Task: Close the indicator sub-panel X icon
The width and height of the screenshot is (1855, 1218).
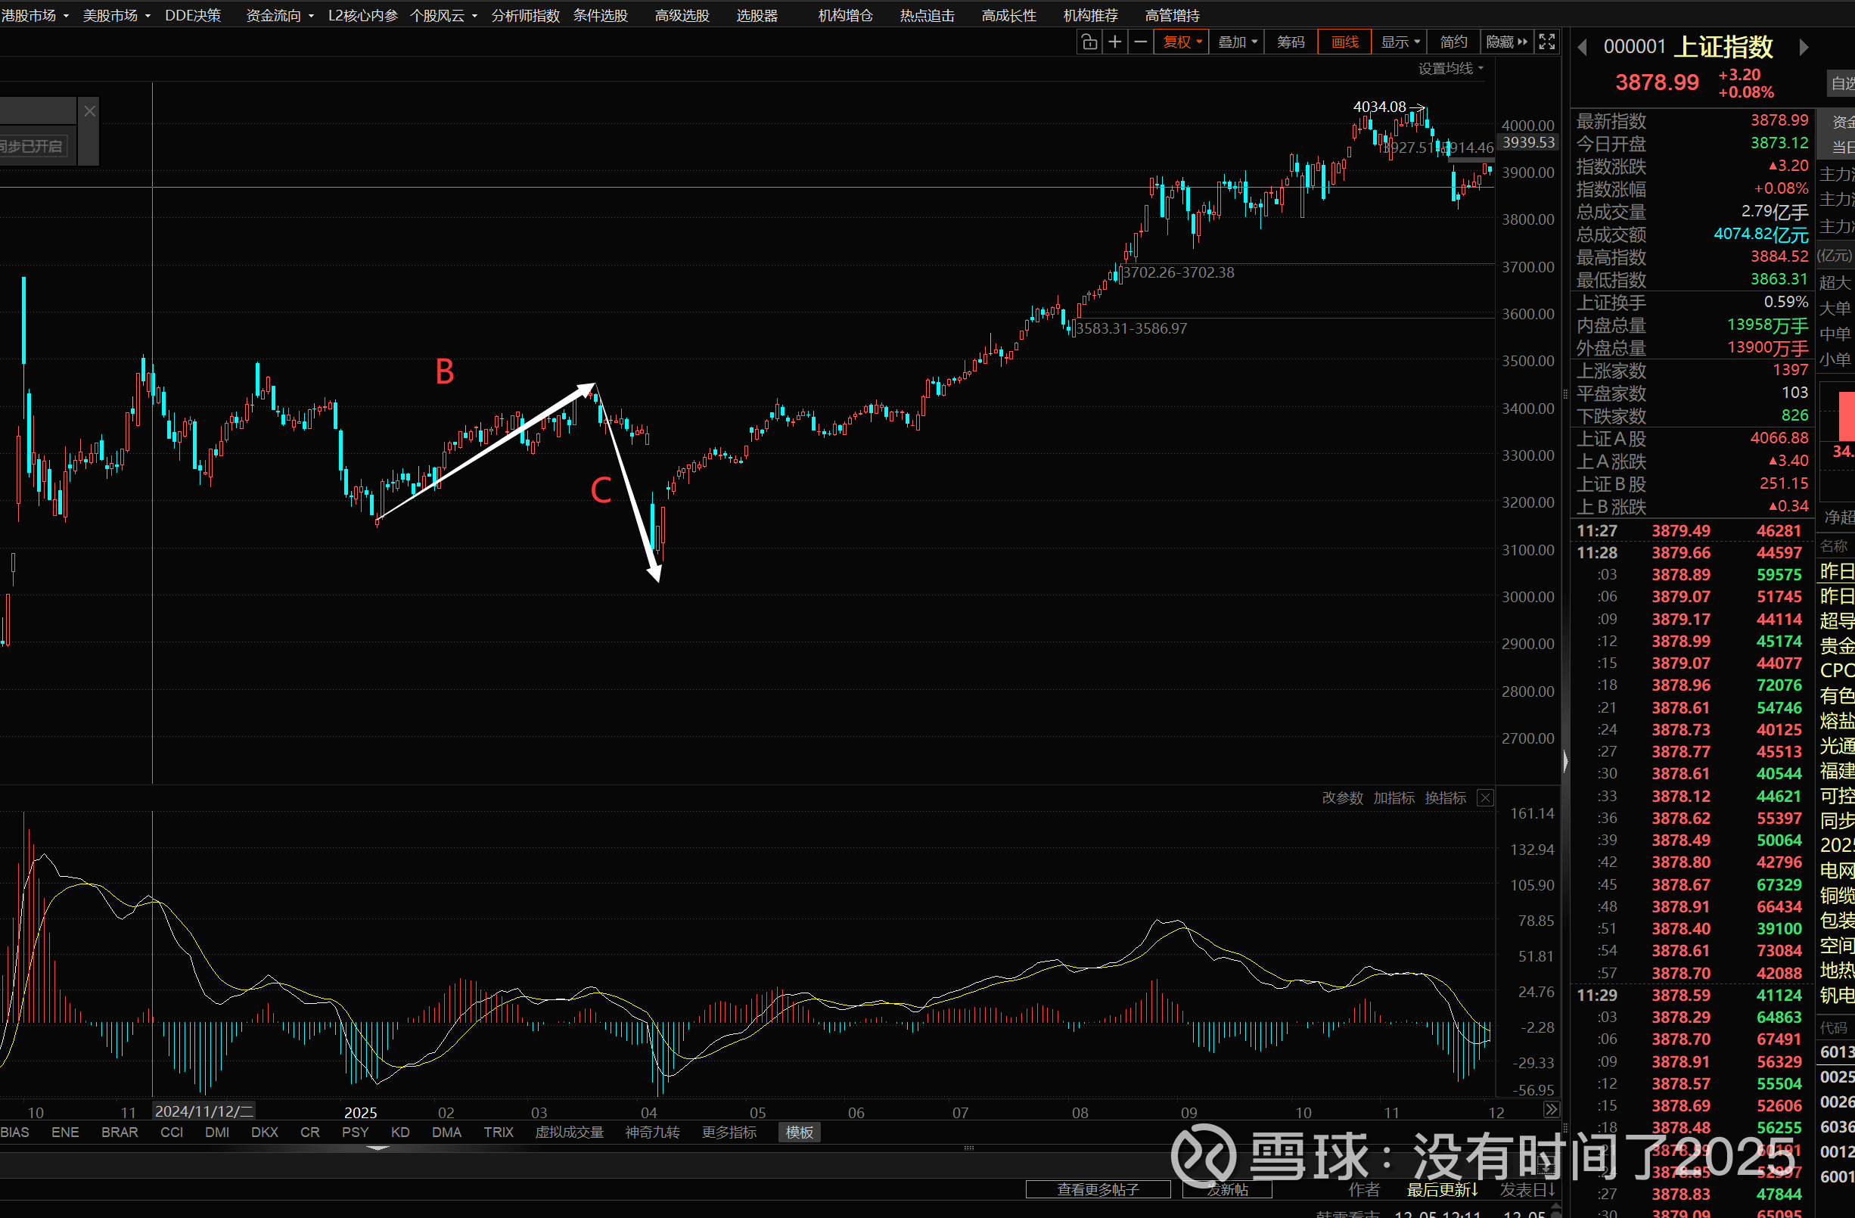Action: click(x=1486, y=798)
